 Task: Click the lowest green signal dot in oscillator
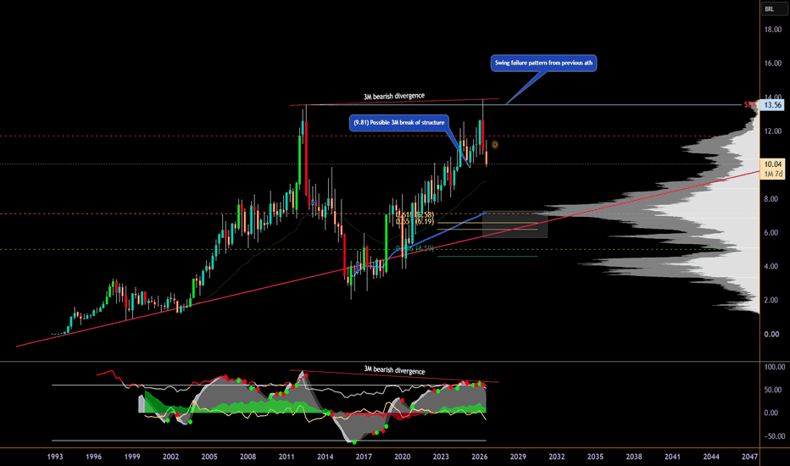[x=354, y=442]
